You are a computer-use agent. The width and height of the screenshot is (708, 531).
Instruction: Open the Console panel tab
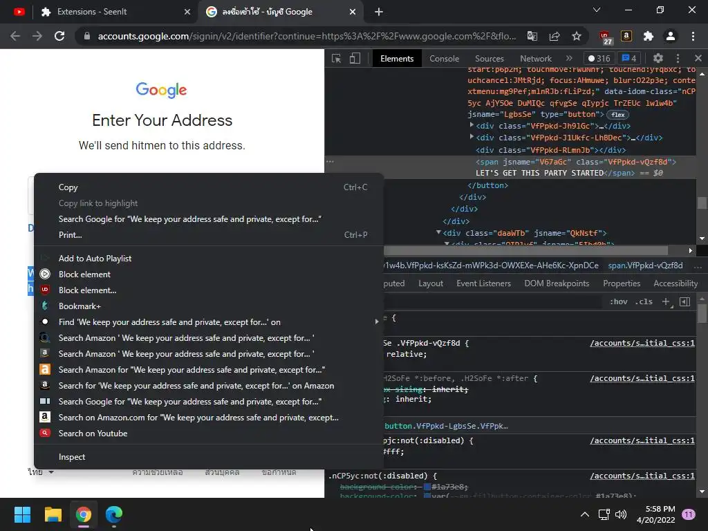pyautogui.click(x=445, y=59)
